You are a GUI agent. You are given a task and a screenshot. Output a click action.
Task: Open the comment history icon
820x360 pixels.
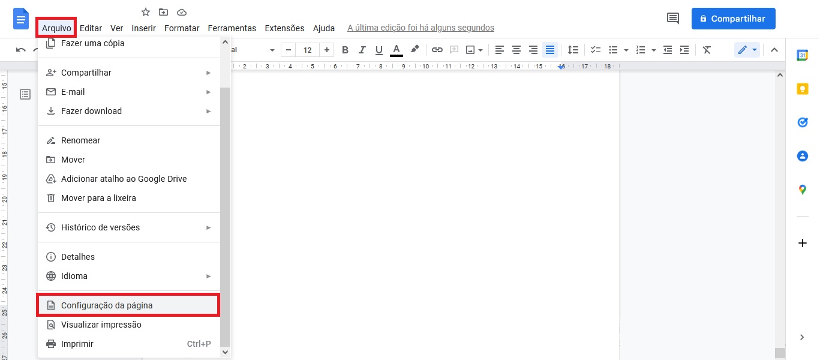click(673, 19)
